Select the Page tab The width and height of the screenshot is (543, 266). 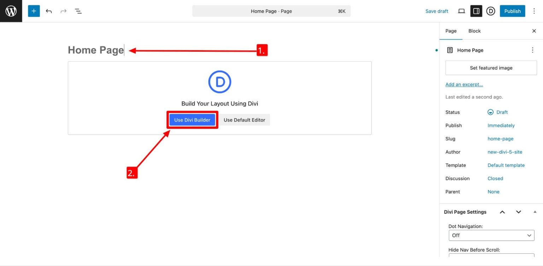pos(451,31)
